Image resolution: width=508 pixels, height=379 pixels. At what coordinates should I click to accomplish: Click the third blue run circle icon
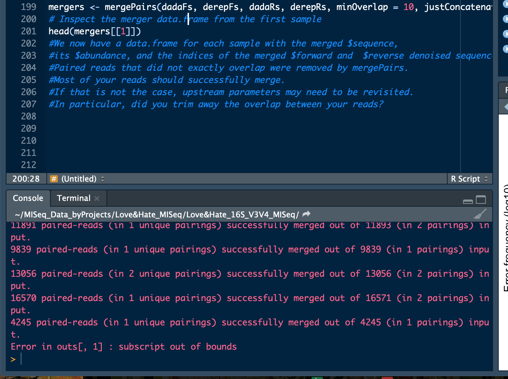[x=506, y=33]
